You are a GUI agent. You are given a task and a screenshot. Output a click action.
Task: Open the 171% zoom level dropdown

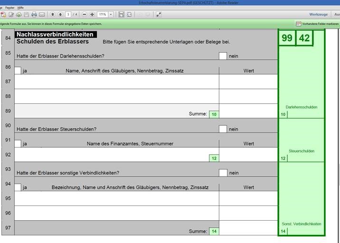point(111,15)
